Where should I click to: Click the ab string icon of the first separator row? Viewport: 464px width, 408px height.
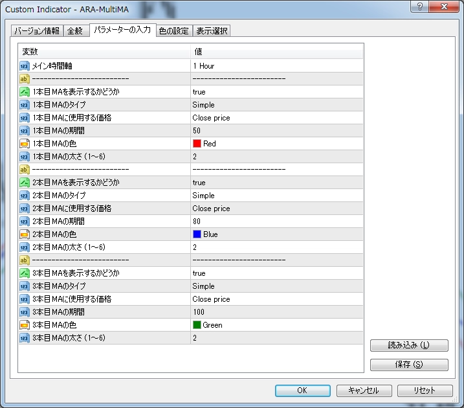click(x=25, y=79)
